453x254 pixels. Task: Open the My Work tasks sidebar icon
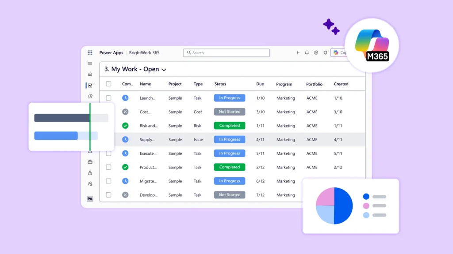[90, 86]
